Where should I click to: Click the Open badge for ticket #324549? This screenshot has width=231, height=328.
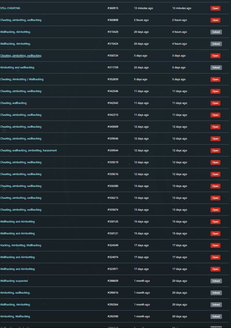click(215, 245)
